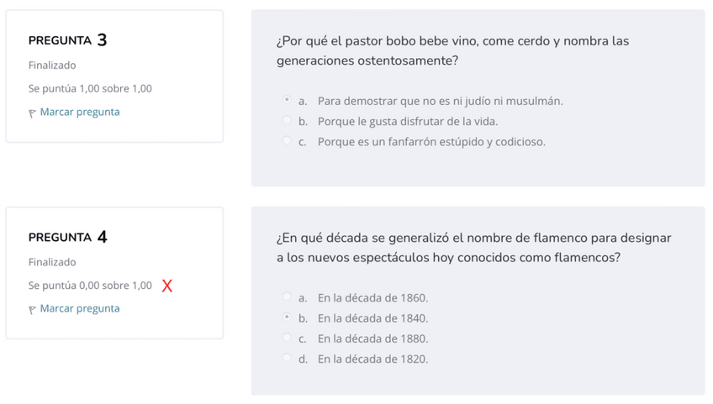Pick 'Porque es un fanfarrón estúpido y codicioso'
The image size is (713, 404).
pos(287,141)
